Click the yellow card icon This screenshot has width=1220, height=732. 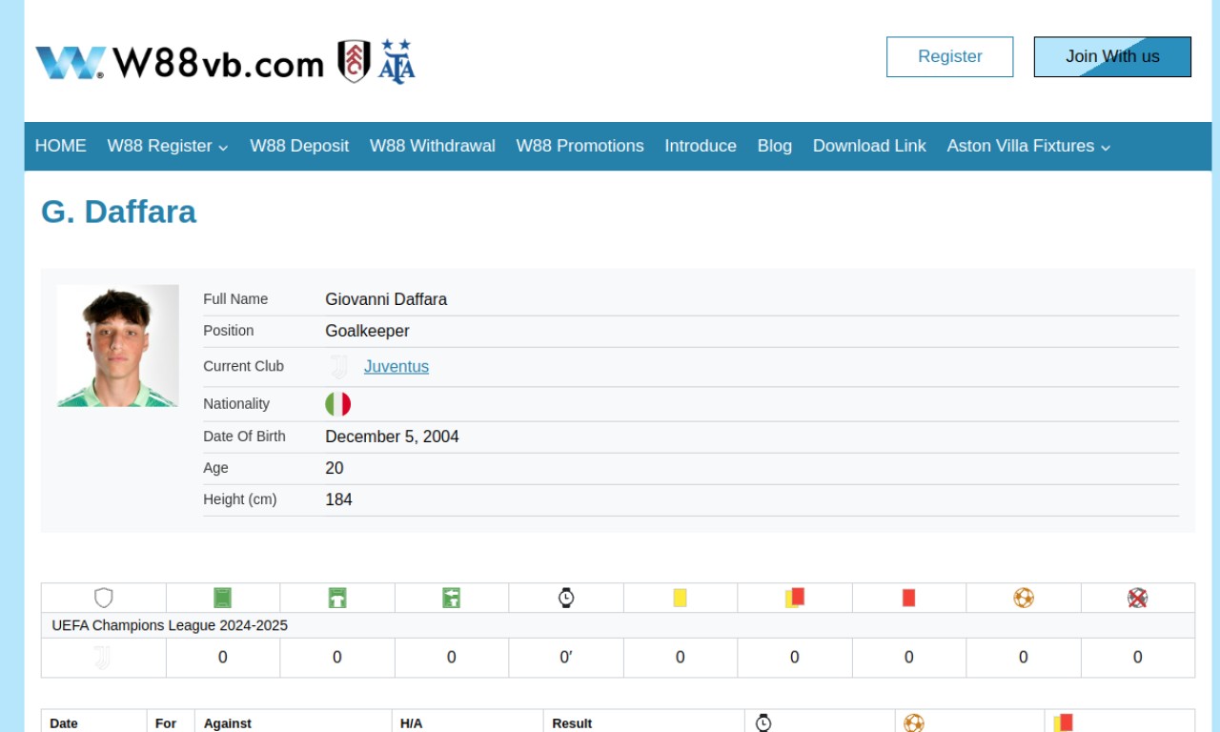[x=680, y=598]
